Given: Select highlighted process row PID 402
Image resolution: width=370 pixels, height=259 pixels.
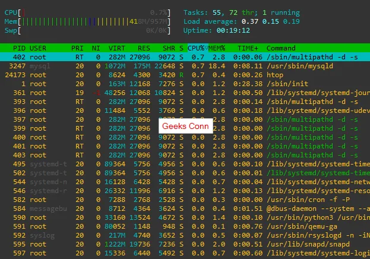Looking at the screenshot, I should [185, 57].
